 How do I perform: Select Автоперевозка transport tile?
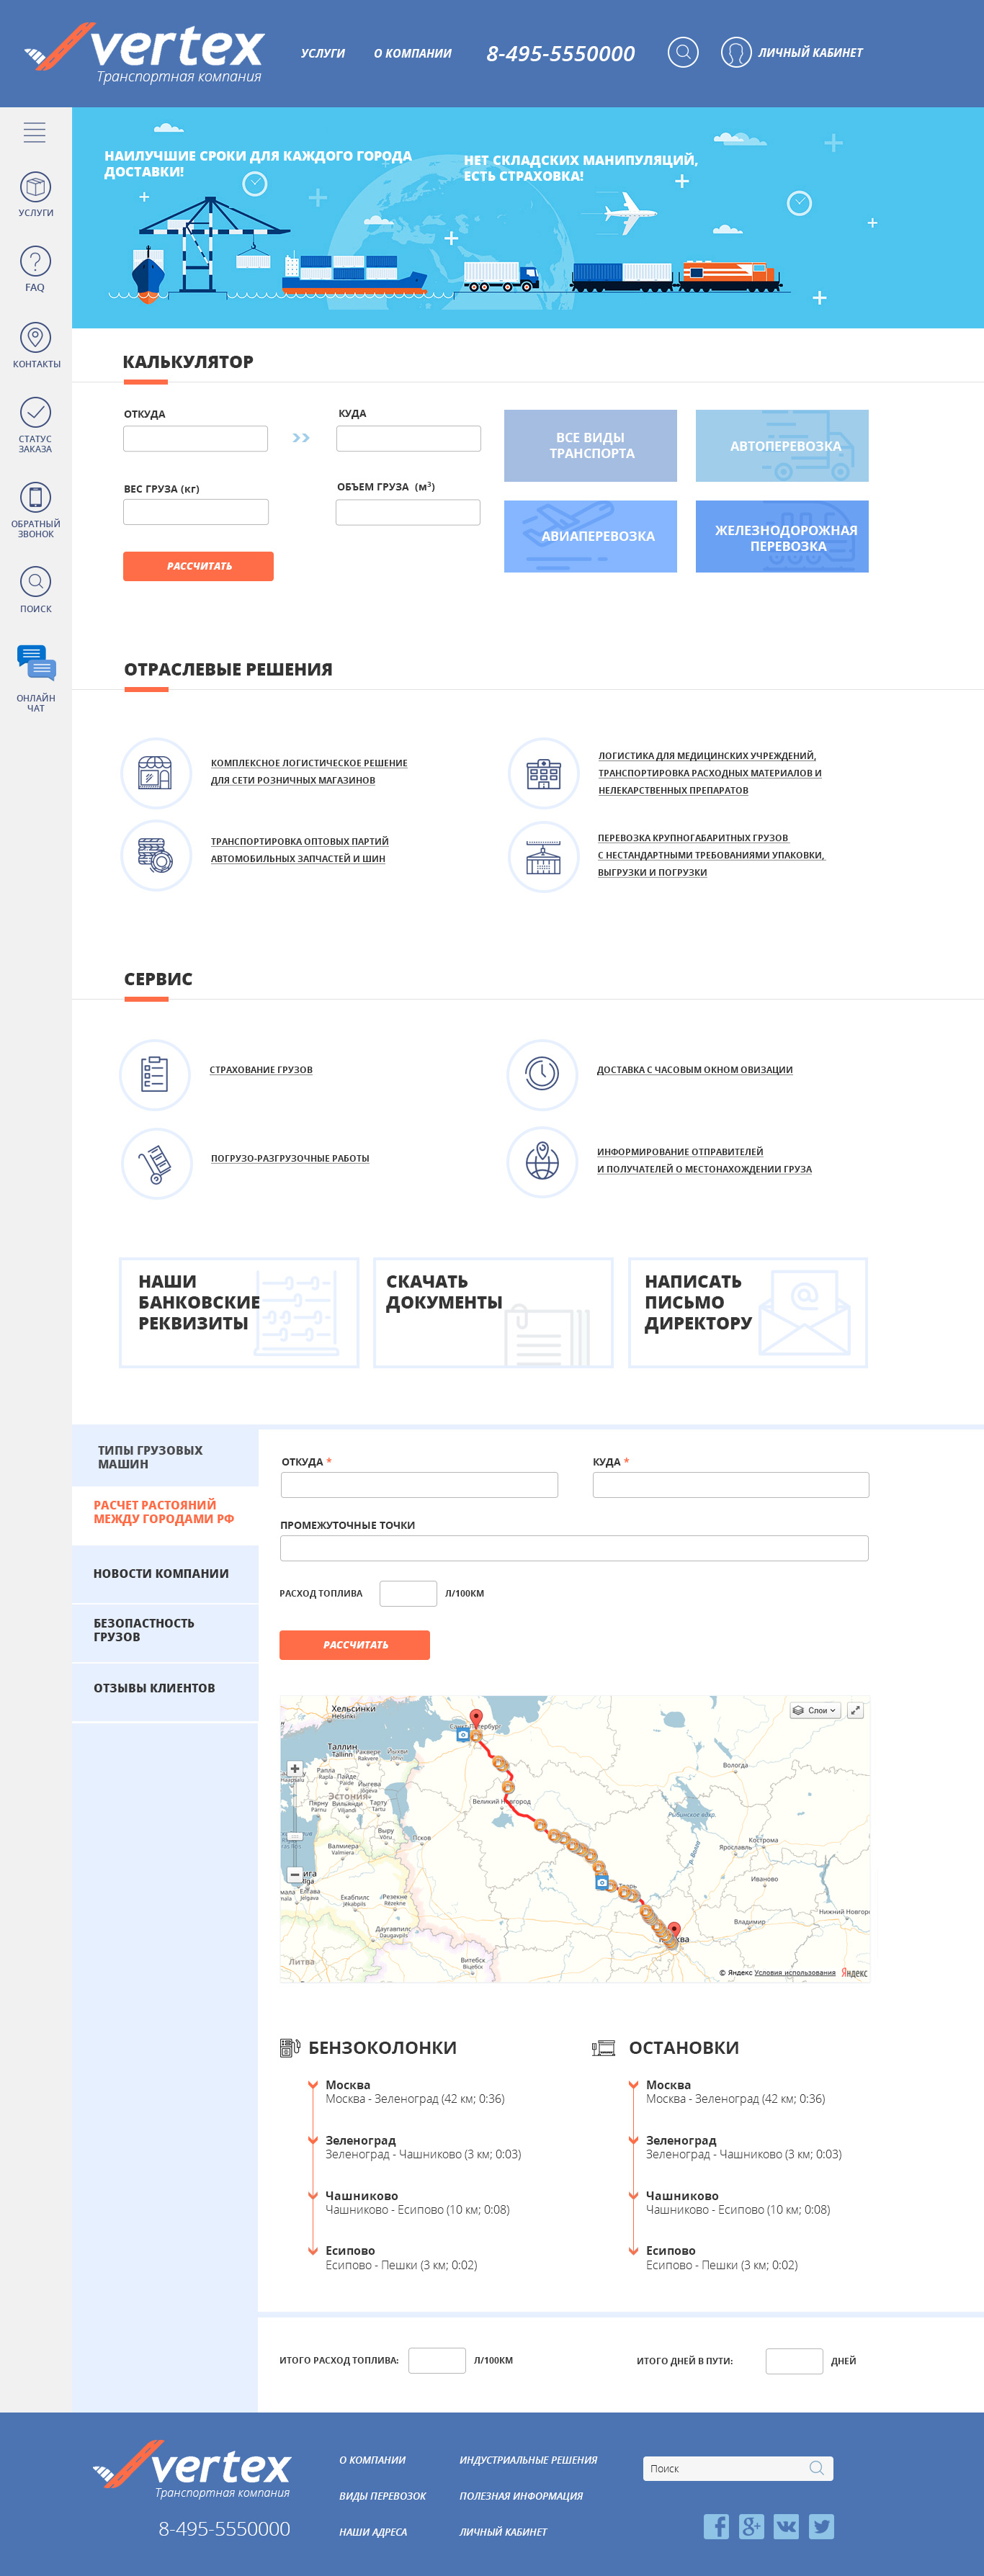point(782,446)
